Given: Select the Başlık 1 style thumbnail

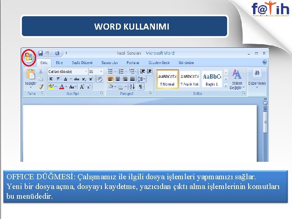Looking at the screenshot, I should [x=212, y=79].
